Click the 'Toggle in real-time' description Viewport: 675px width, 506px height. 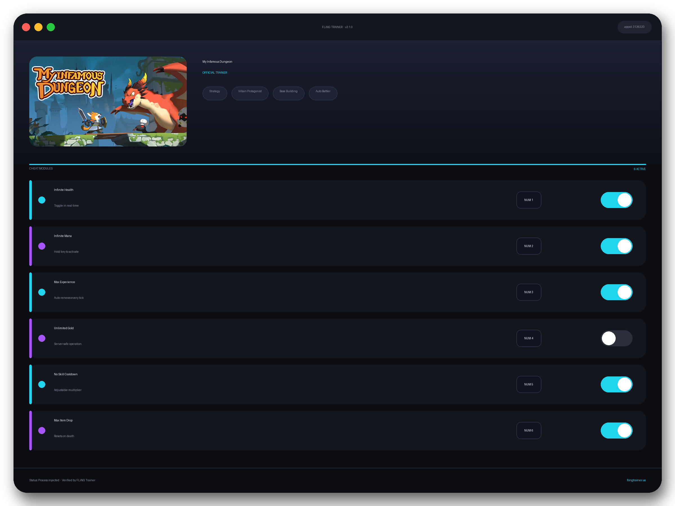click(66, 205)
